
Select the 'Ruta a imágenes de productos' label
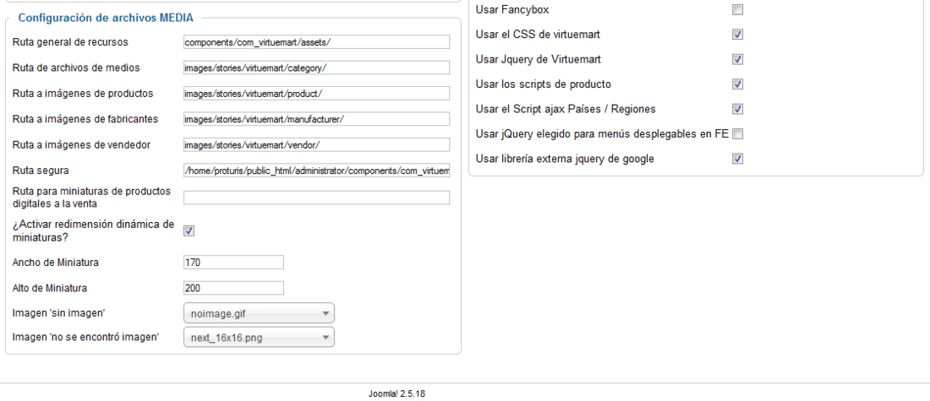coord(83,94)
